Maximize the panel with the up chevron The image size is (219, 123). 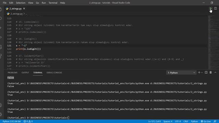point(215,72)
